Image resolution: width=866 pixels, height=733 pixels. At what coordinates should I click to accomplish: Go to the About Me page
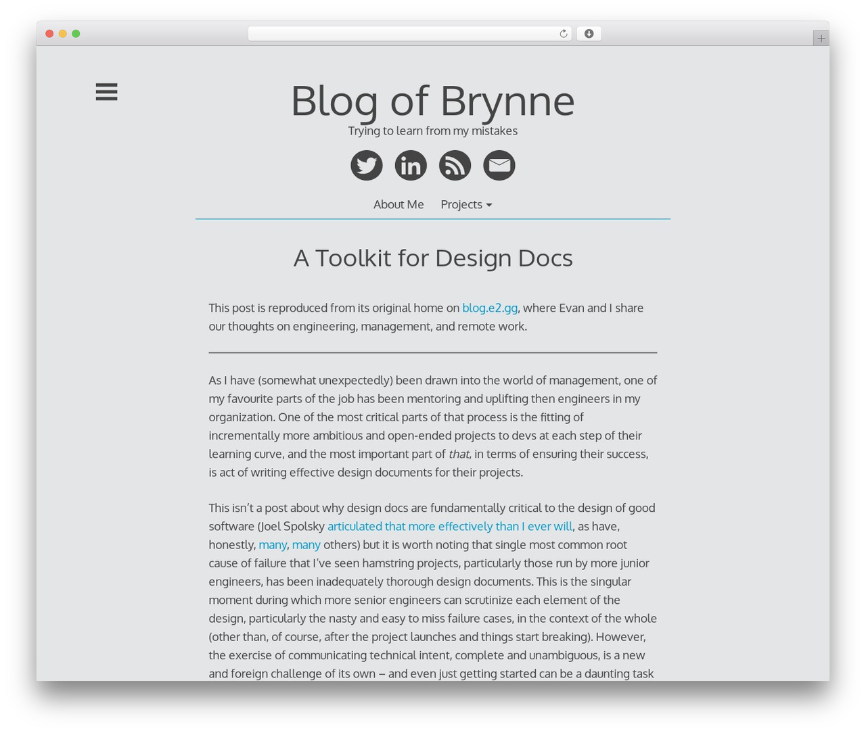click(x=398, y=204)
